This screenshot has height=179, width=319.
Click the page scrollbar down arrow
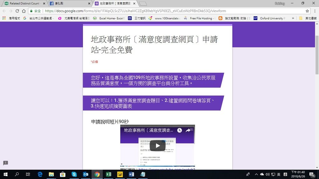(x=317, y=168)
